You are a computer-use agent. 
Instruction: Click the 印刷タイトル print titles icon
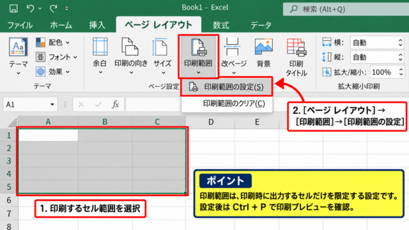[x=297, y=47]
